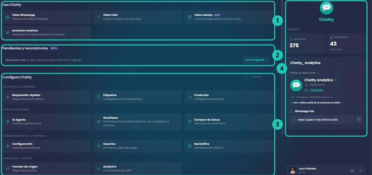
Task: Copy the masked phone number via copy icon
Action: (306, 85)
